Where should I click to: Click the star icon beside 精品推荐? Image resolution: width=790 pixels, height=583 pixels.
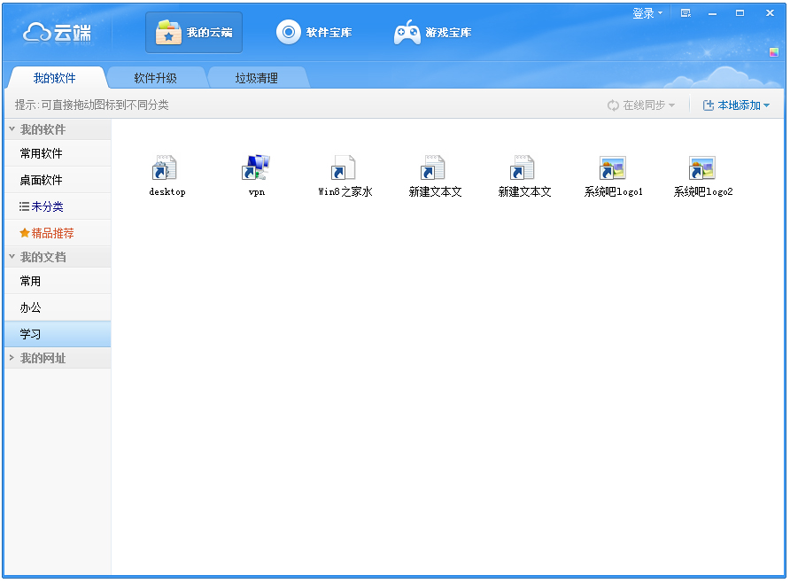(24, 233)
